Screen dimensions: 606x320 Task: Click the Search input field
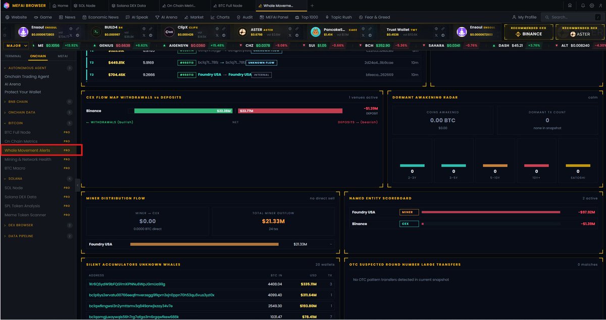[572, 17]
